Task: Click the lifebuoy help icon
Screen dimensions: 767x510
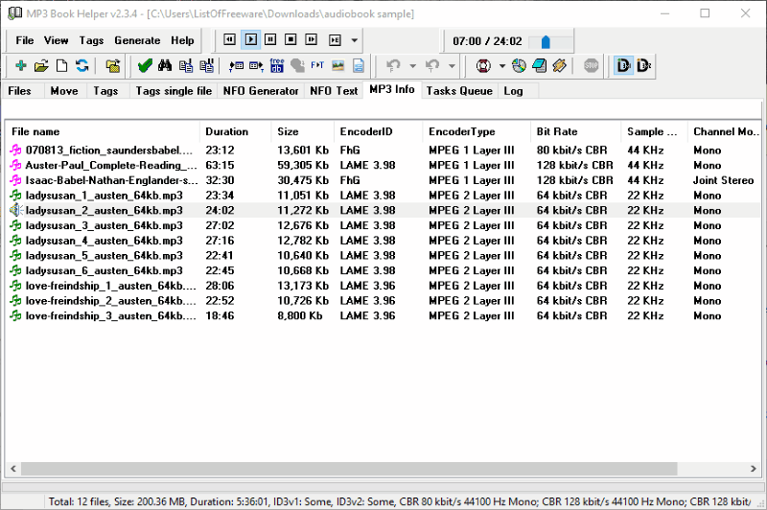Action: click(483, 65)
